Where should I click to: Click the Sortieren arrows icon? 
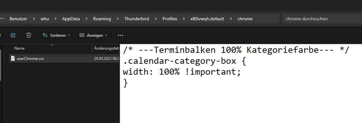pos(45,35)
